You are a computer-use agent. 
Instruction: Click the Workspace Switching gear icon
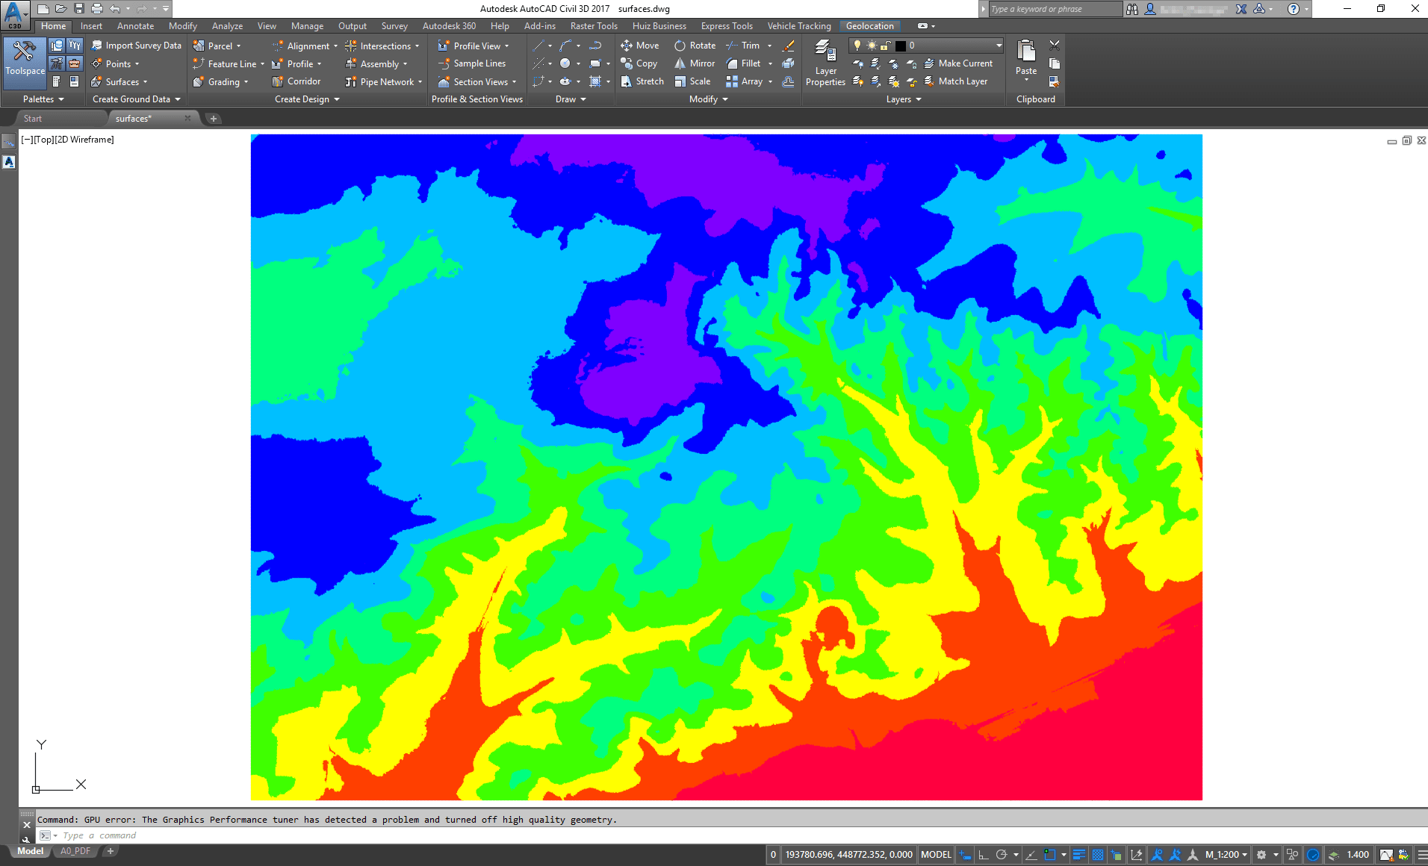click(x=1261, y=855)
